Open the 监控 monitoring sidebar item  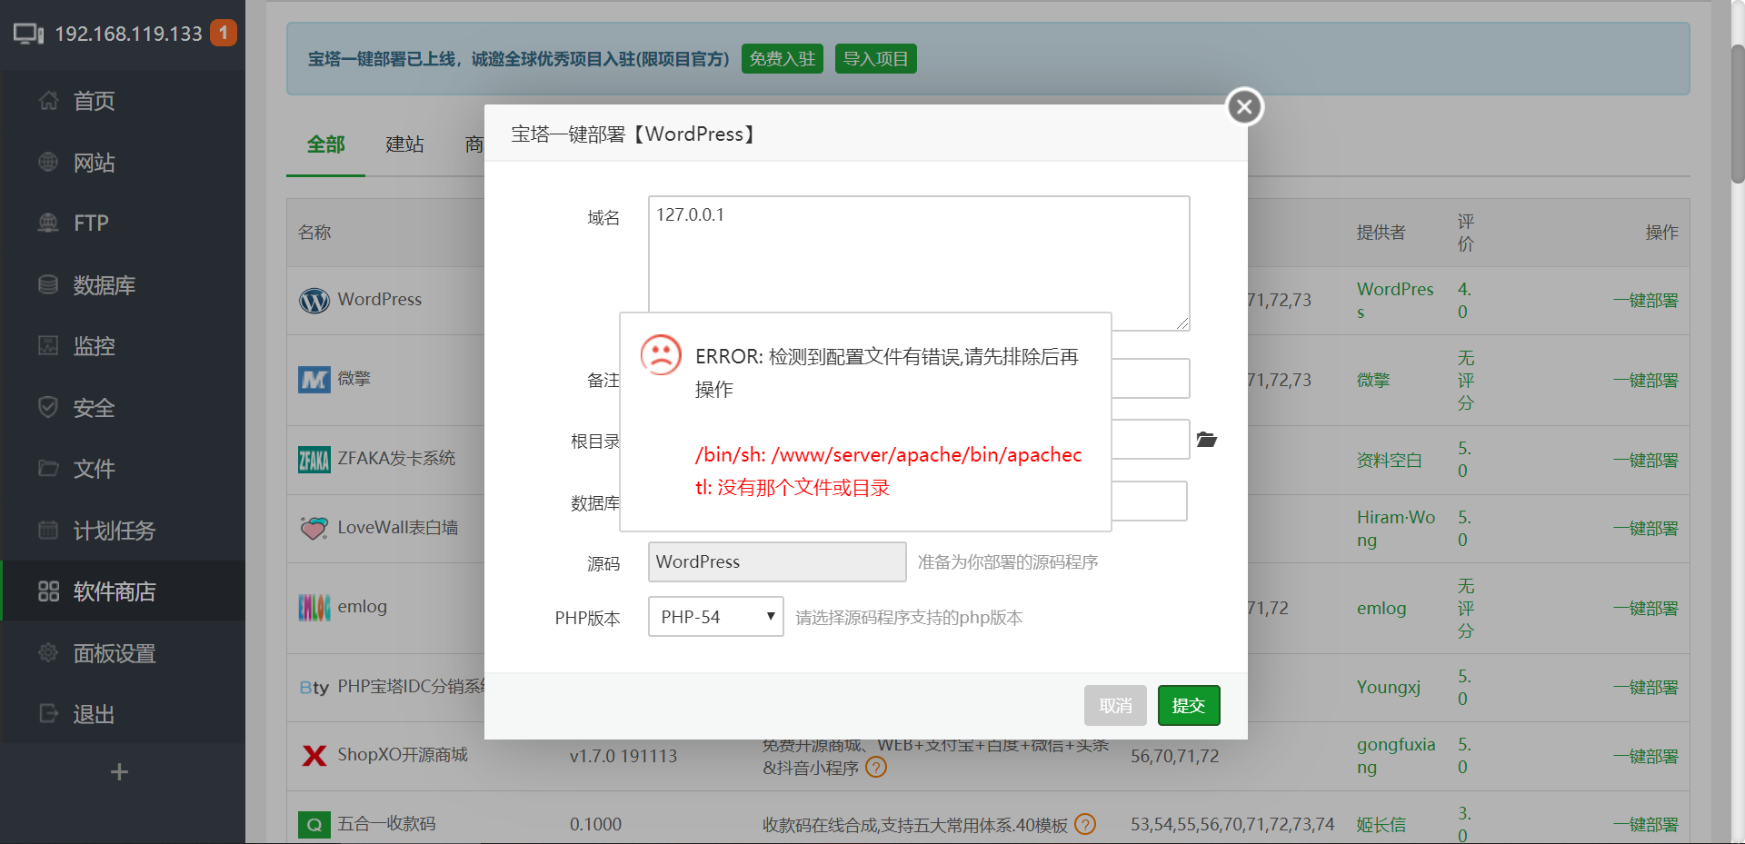(123, 346)
